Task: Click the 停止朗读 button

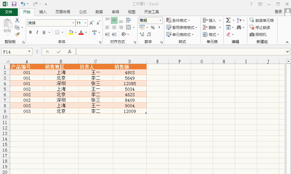Action: pos(260,27)
